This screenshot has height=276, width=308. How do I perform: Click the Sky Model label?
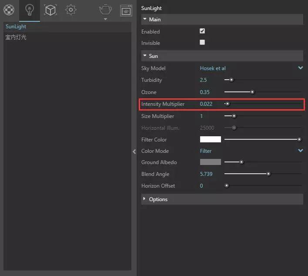[x=153, y=68]
